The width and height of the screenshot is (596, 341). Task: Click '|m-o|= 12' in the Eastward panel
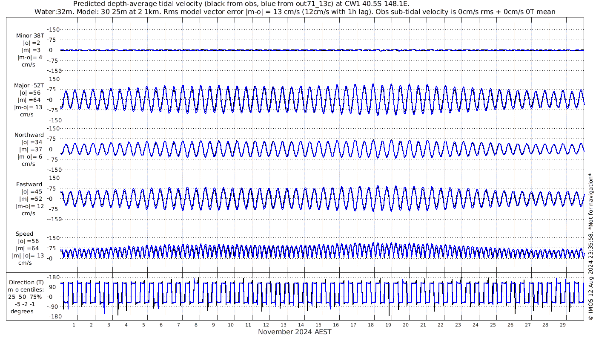[x=29, y=206]
